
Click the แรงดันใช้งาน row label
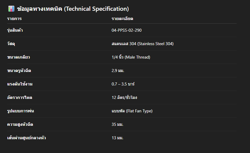click(20, 84)
